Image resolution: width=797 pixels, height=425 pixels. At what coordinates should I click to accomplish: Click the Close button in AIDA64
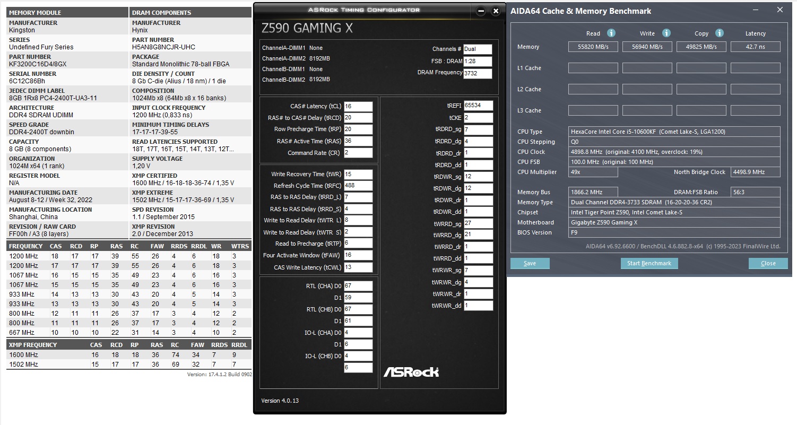tap(768, 263)
